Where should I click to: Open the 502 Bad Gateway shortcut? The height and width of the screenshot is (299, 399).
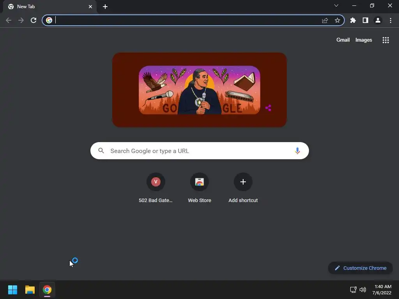(156, 188)
